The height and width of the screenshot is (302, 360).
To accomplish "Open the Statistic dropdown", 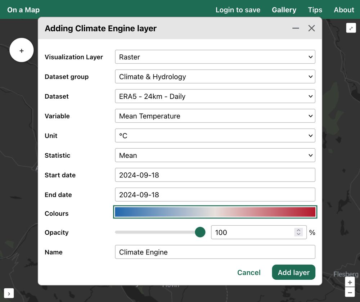I will (x=215, y=155).
